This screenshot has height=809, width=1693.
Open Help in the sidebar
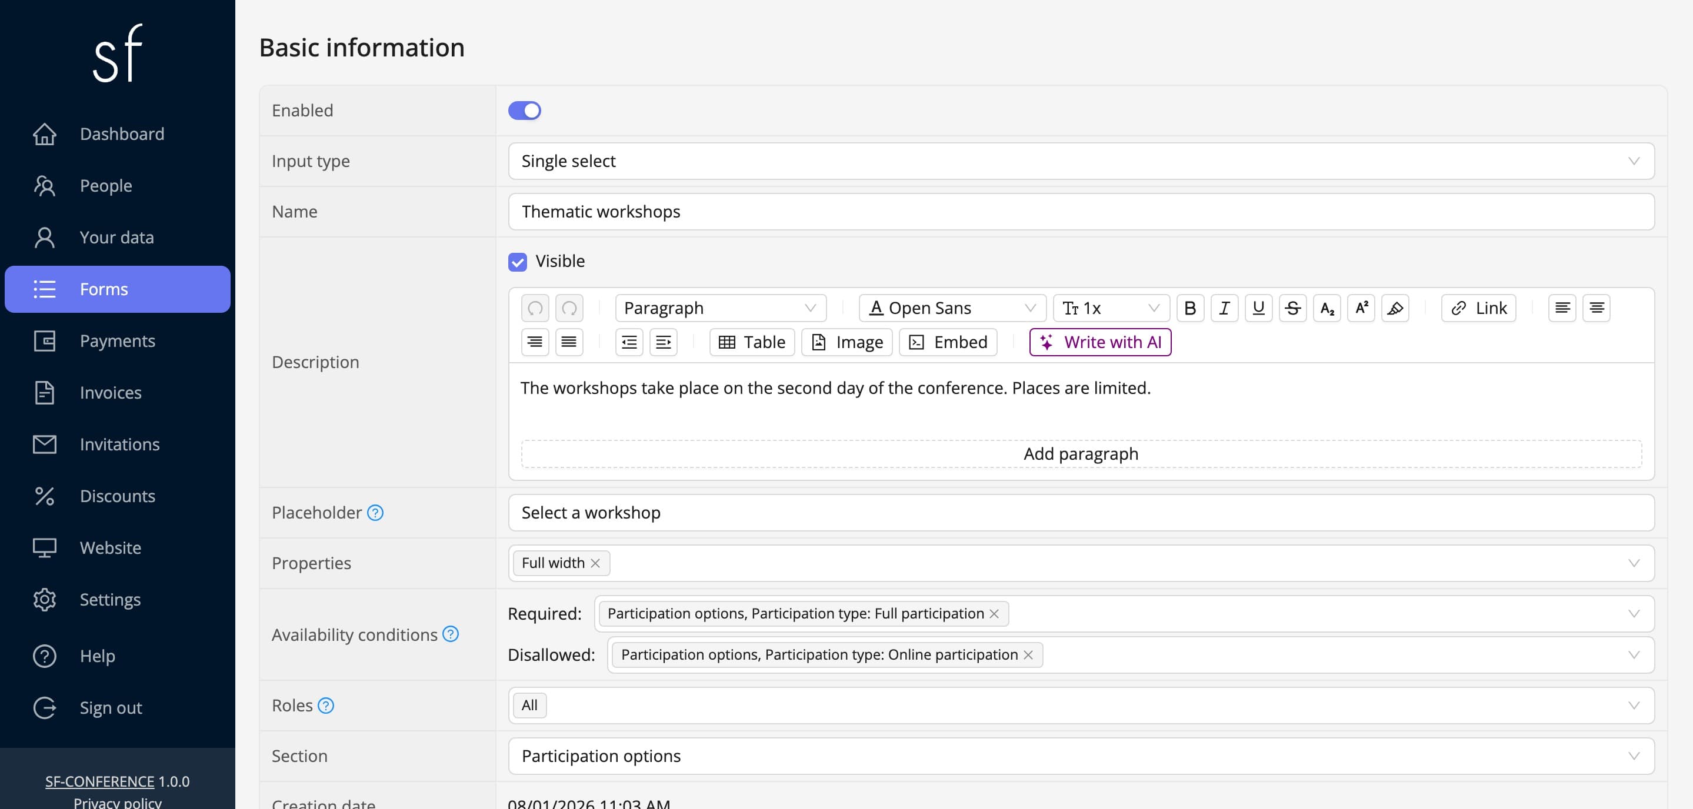point(118,657)
